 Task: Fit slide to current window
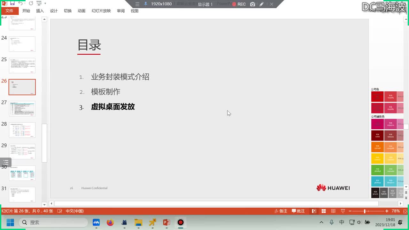pos(405,211)
